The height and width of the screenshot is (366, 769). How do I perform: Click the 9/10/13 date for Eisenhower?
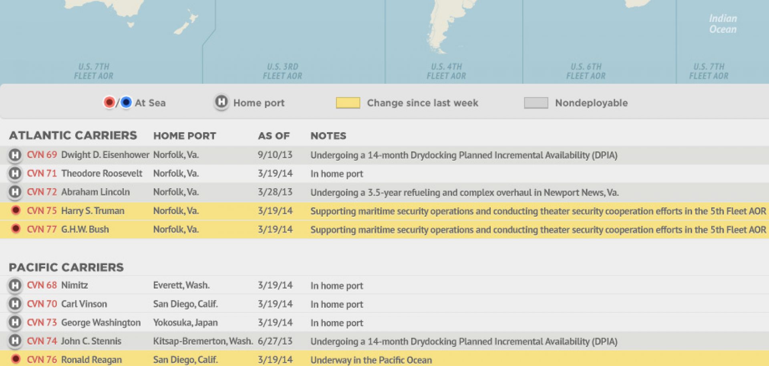[x=275, y=155]
